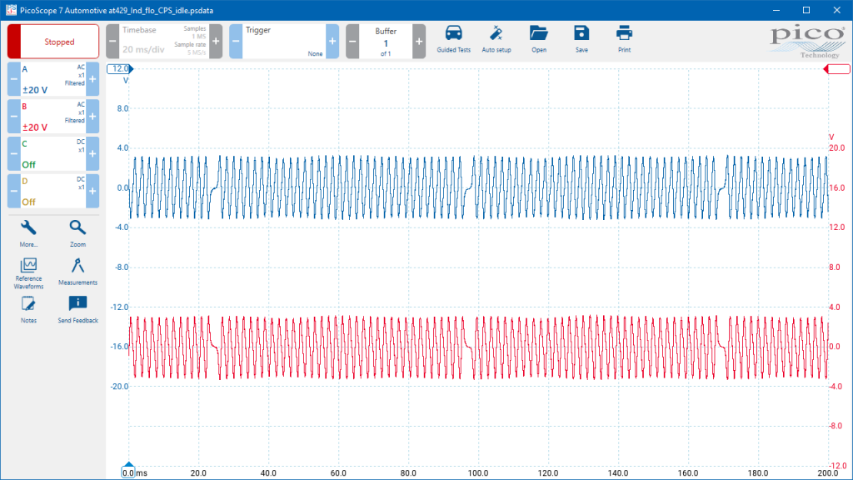Click the 0.0 ms time axis marker
Image resolution: width=853 pixels, height=480 pixels.
click(x=128, y=472)
